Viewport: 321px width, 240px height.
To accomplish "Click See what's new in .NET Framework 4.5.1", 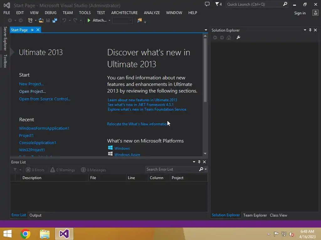I will pyautogui.click(x=140, y=104).
